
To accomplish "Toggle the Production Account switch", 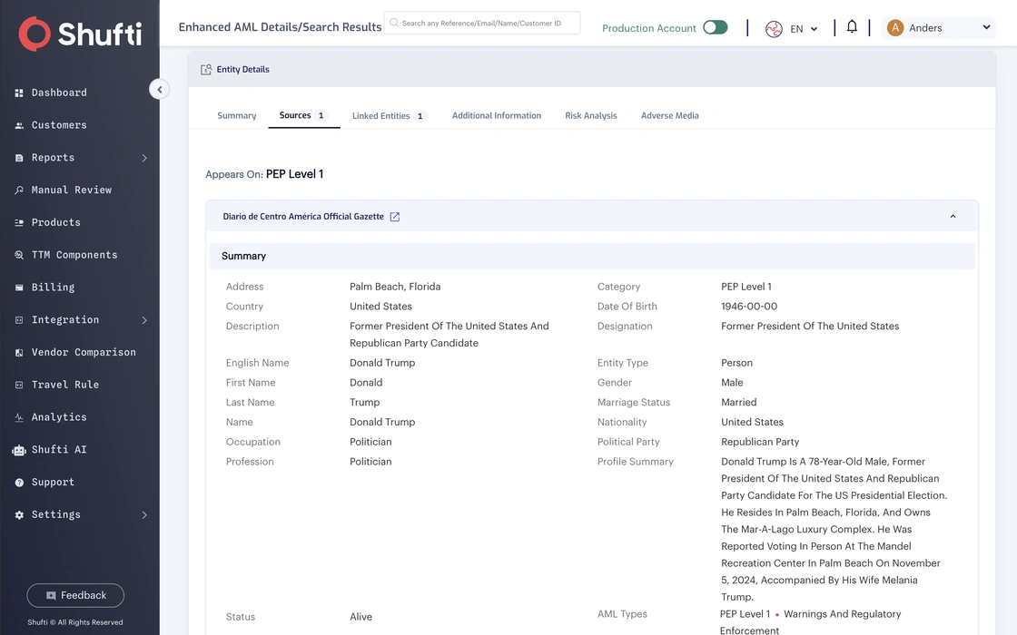I will tap(716, 27).
